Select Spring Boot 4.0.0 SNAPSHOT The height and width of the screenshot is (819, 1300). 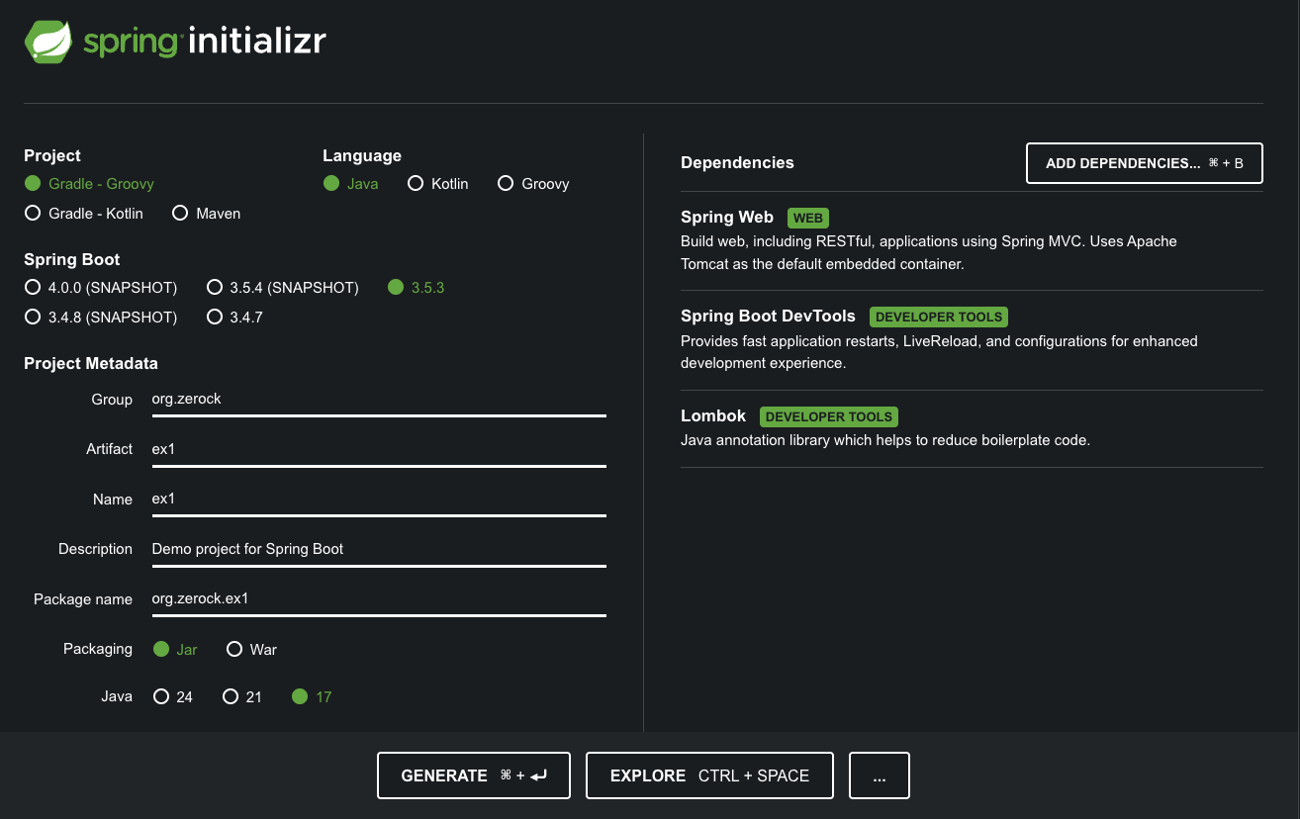(31, 287)
